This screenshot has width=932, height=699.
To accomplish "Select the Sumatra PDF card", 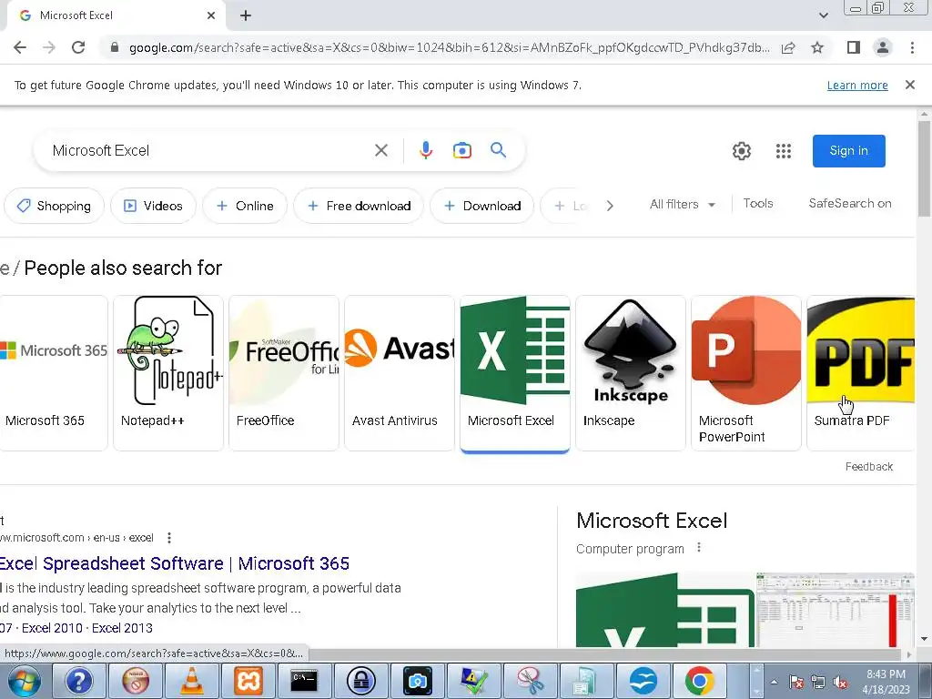I will click(x=861, y=372).
